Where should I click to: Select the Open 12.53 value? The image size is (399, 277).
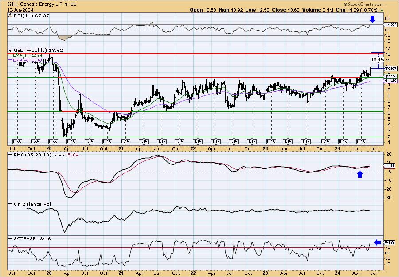pyautogui.click(x=203, y=10)
